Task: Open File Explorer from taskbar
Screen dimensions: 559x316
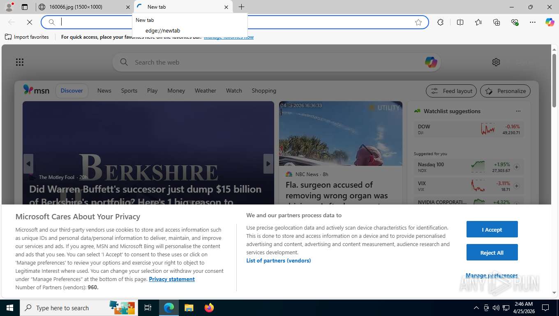Action: pos(189,308)
